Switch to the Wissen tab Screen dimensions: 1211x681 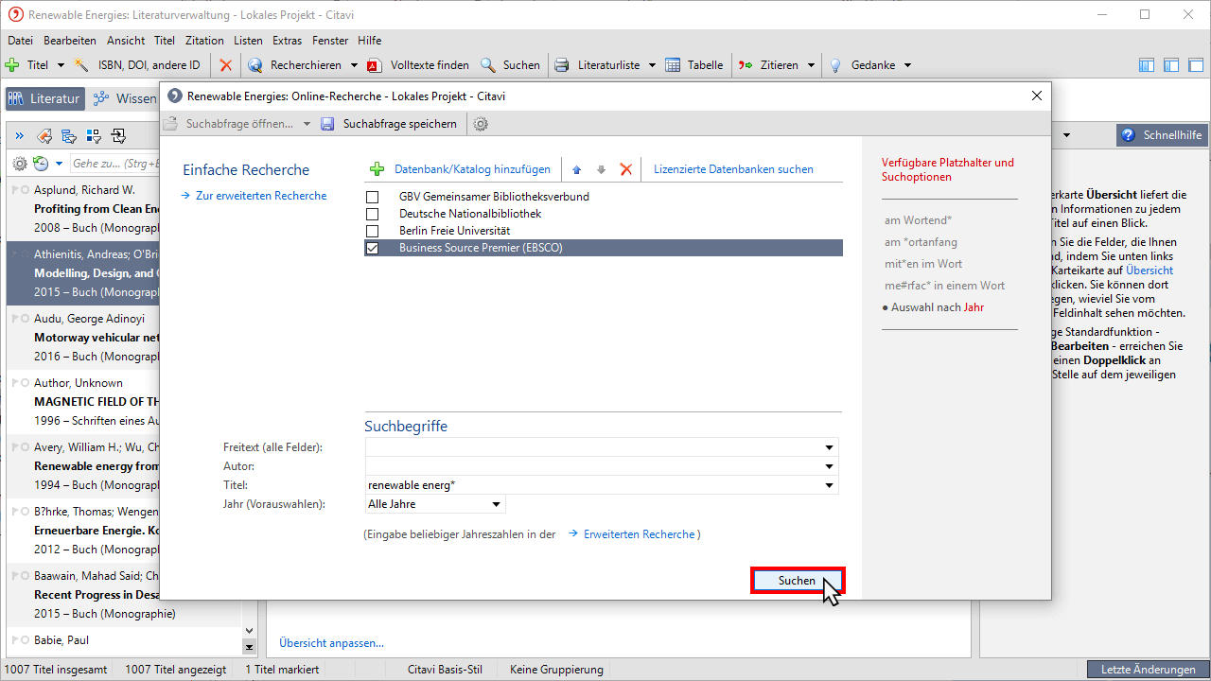127,98
